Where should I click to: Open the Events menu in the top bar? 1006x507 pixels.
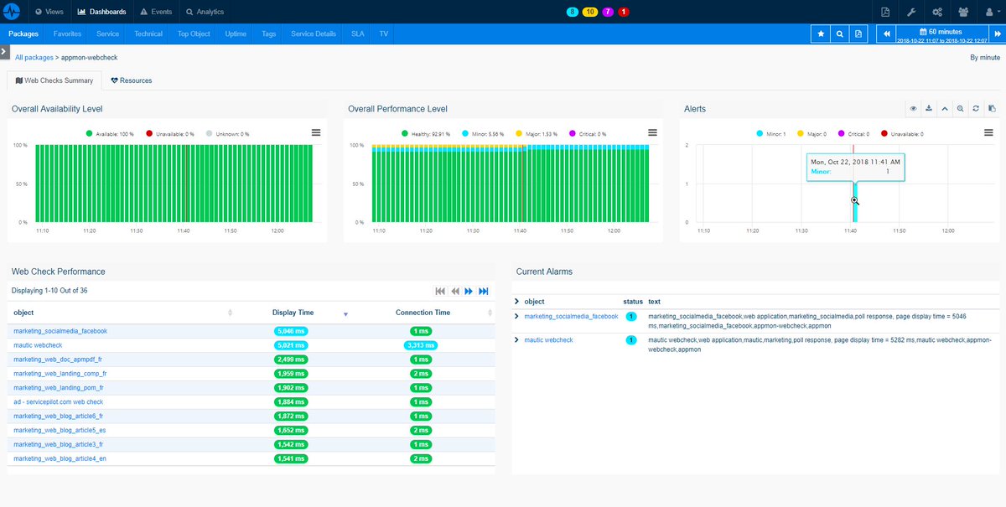tap(156, 11)
